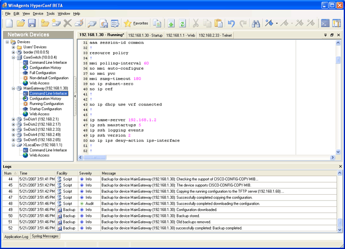
Task: Expand the border (10.0.0.5) node
Action: pyautogui.click(x=14, y=52)
